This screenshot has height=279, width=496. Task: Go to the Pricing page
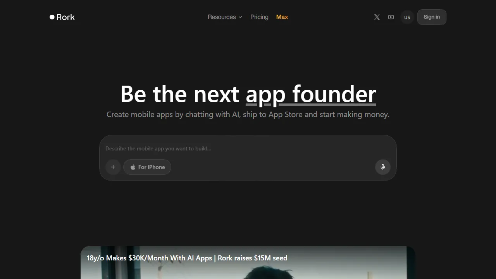pos(259,17)
